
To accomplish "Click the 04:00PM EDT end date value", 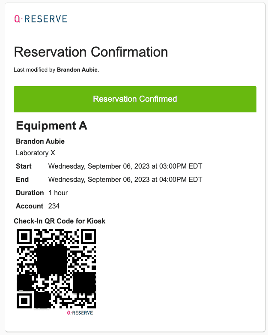I will coord(125,179).
